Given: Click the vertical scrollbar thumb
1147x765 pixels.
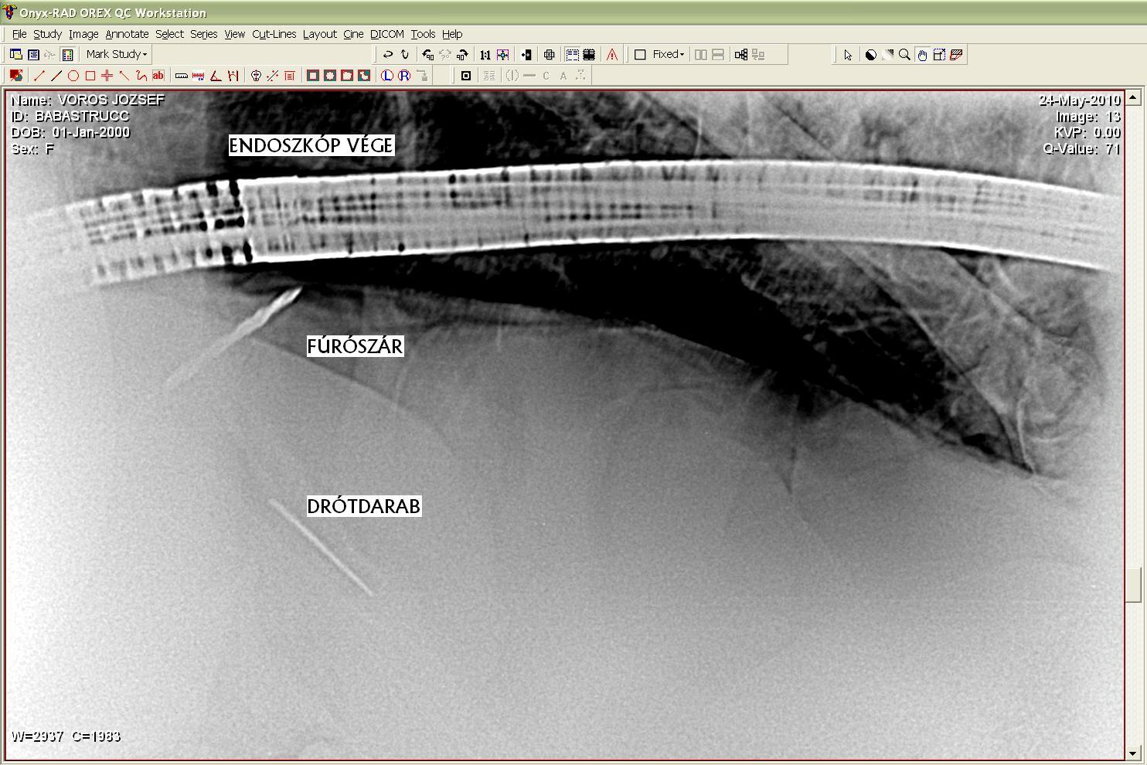Looking at the screenshot, I should [x=1133, y=585].
